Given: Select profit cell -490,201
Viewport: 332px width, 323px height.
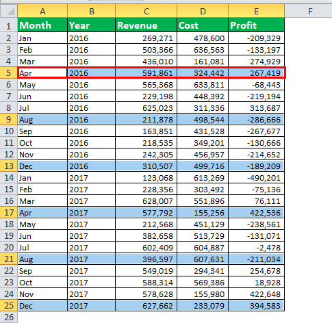Looking at the screenshot, I should [x=257, y=178].
